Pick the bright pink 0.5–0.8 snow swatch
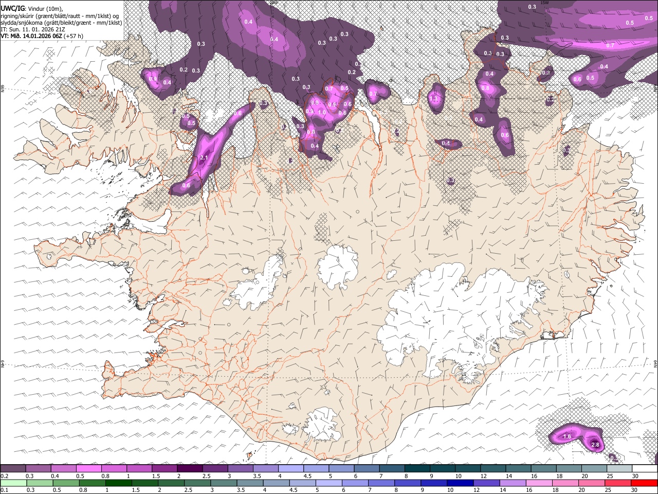 89,469
